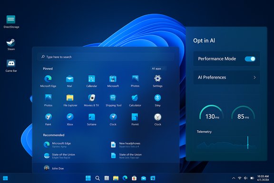Click the Type here to search field
This screenshot has width=274, height=183.
point(106,57)
